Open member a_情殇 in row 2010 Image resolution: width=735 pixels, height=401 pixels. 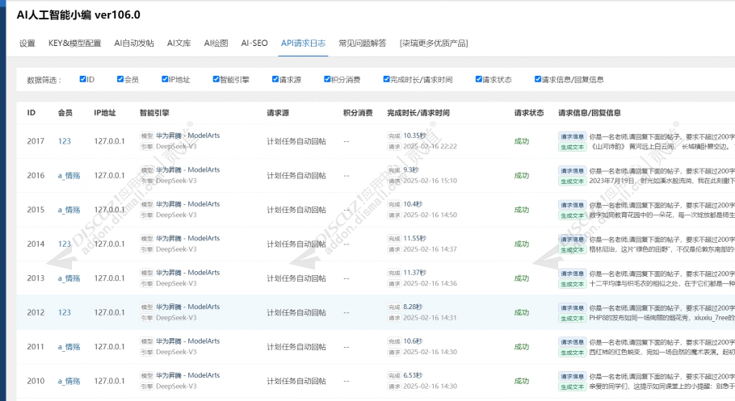pyautogui.click(x=69, y=381)
